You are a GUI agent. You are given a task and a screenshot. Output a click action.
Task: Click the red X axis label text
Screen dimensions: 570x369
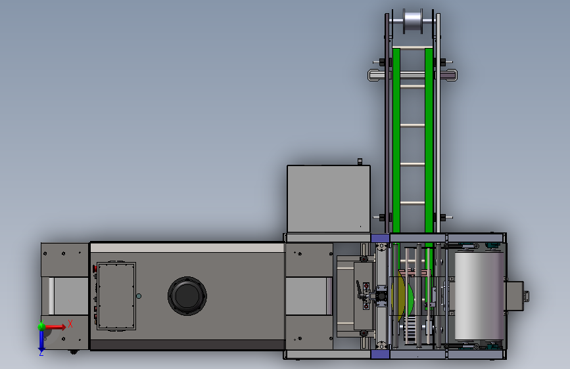coord(70,324)
